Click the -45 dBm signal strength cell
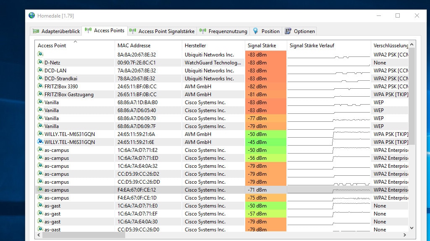Image resolution: width=430 pixels, height=241 pixels. (x=266, y=142)
